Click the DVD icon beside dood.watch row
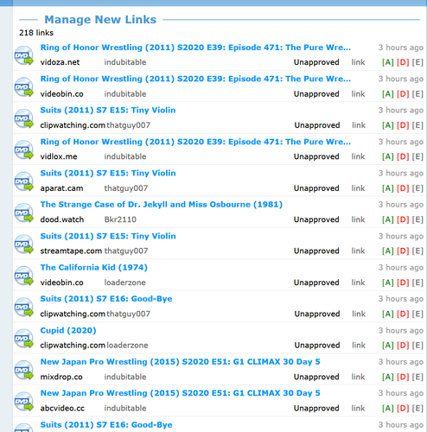Viewport: 427px width, 432px height. 24,213
